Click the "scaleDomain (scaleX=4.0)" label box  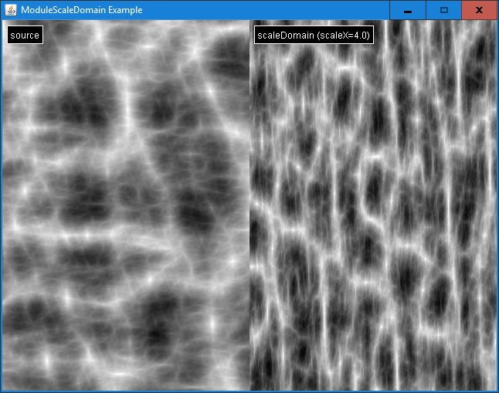point(314,36)
